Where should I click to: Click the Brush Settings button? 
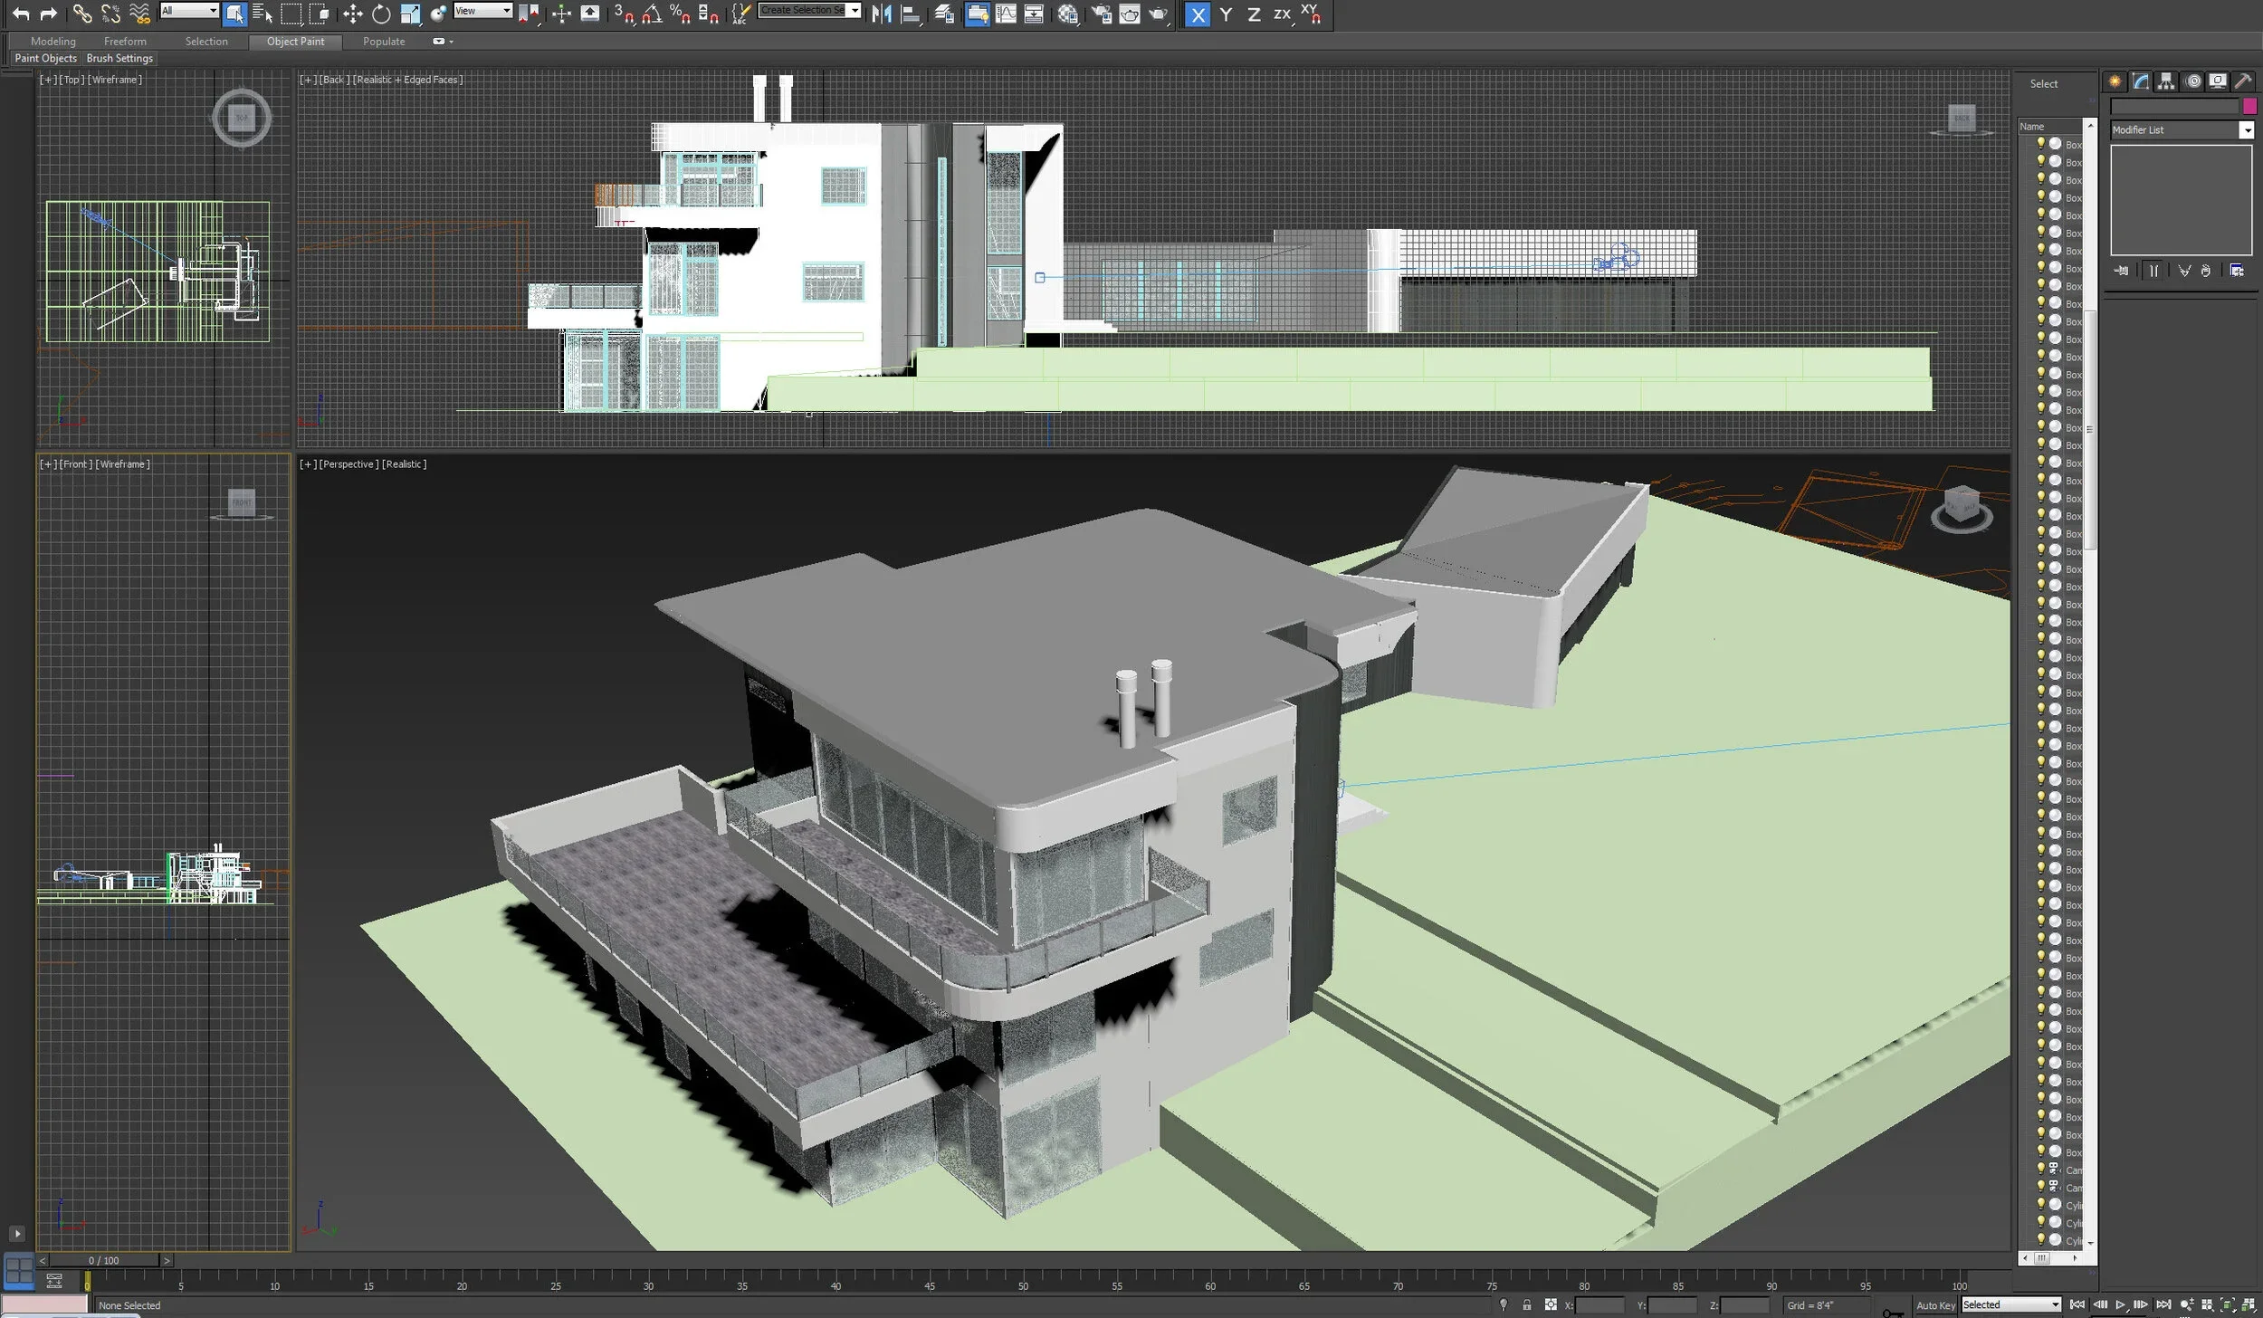click(119, 58)
